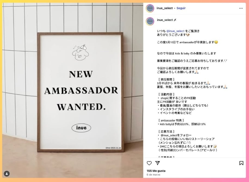Click the 応募方法 heading in caption

pos(166,131)
